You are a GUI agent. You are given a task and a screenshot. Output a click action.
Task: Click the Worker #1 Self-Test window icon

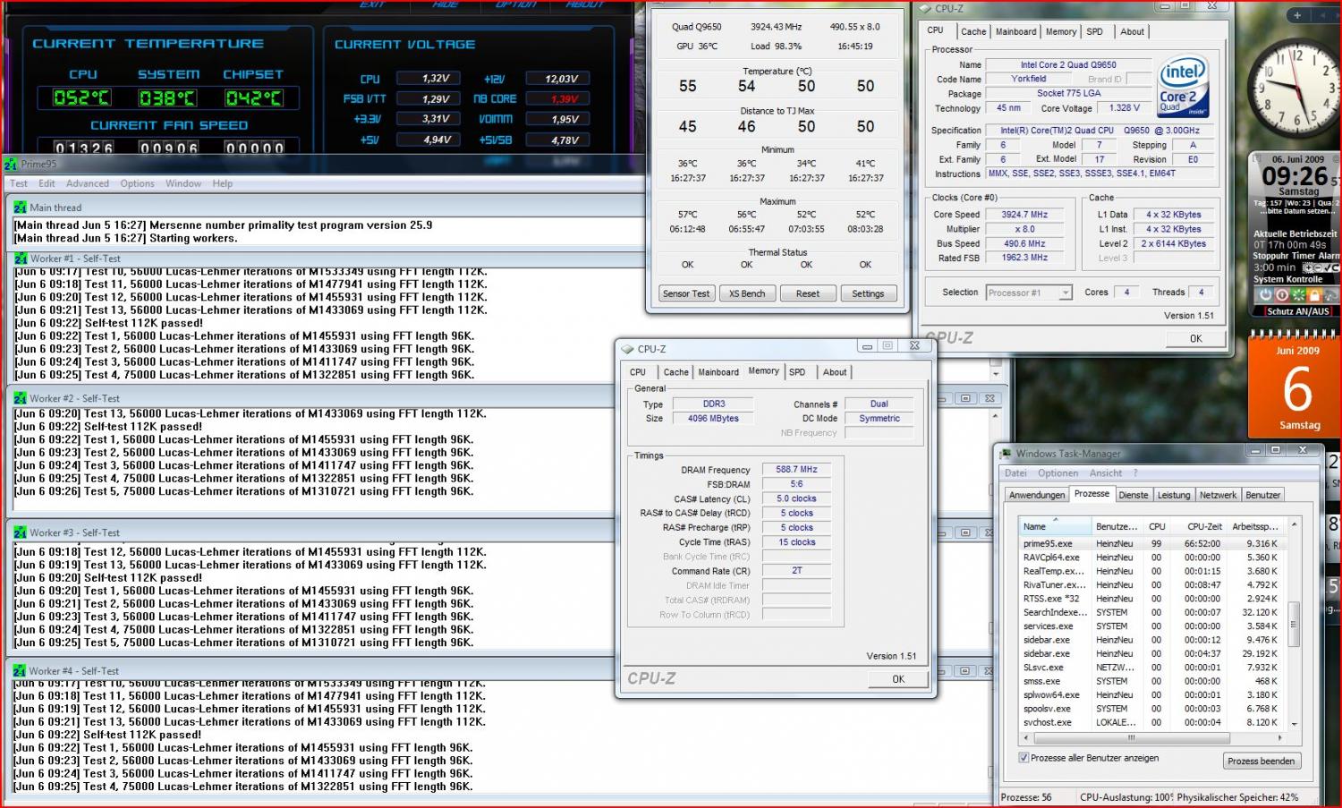(x=21, y=259)
